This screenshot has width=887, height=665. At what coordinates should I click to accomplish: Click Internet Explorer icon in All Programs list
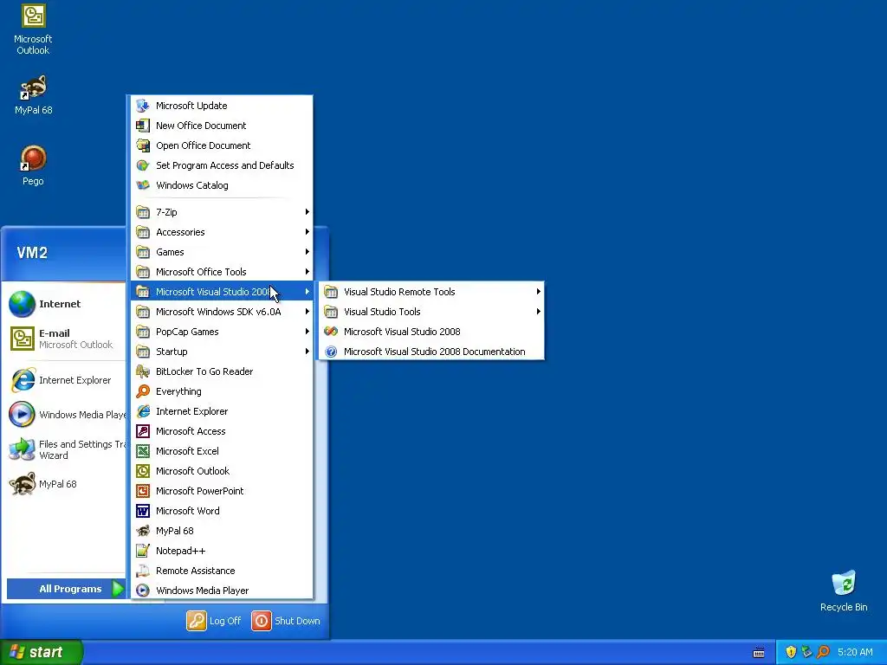pyautogui.click(x=143, y=411)
